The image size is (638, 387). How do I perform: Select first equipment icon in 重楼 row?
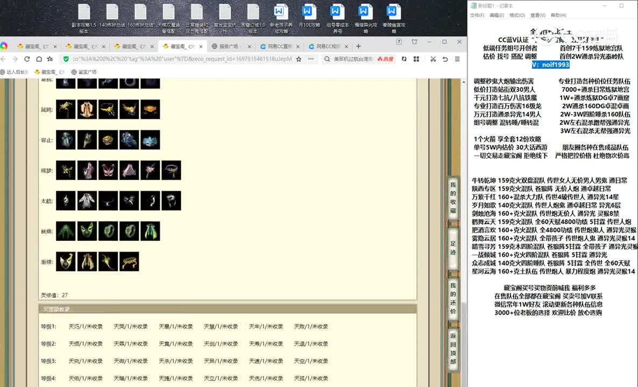click(x=66, y=261)
